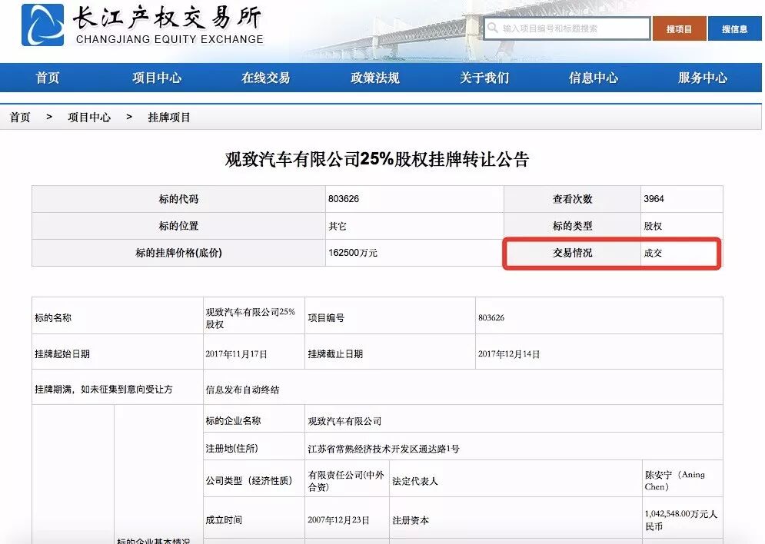The image size is (765, 544).
Task: Click the 查看次数 label cell
Action: click(572, 199)
